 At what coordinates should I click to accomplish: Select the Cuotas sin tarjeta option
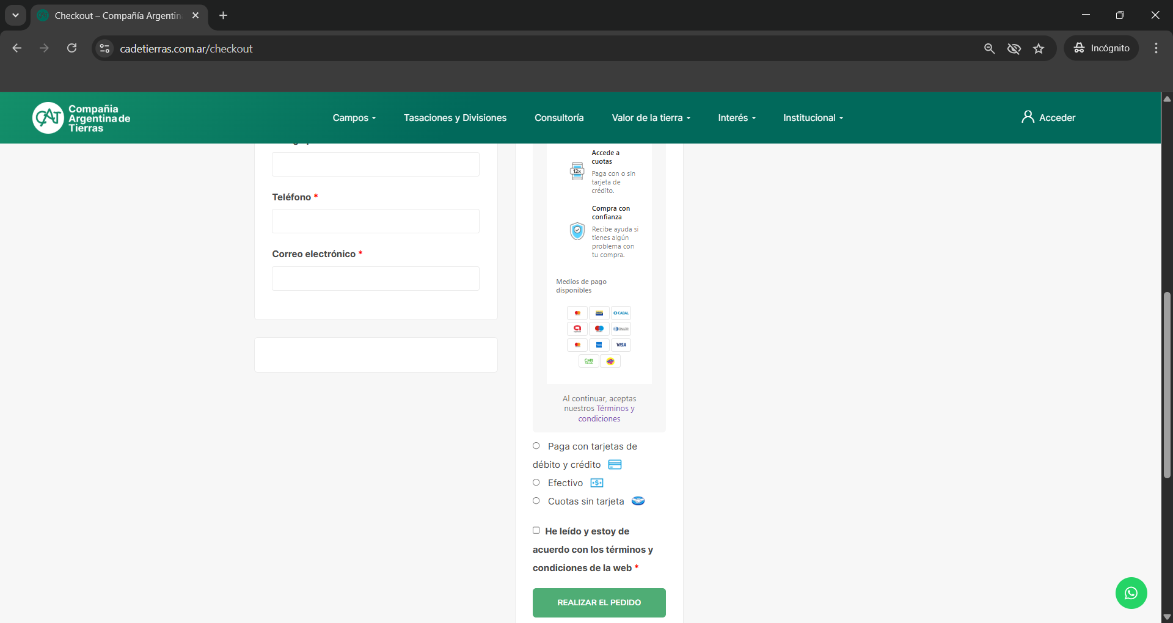pos(536,501)
